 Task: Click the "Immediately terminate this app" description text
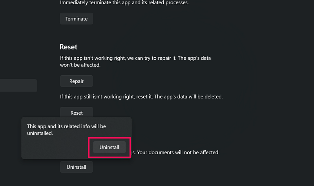click(102, 3)
